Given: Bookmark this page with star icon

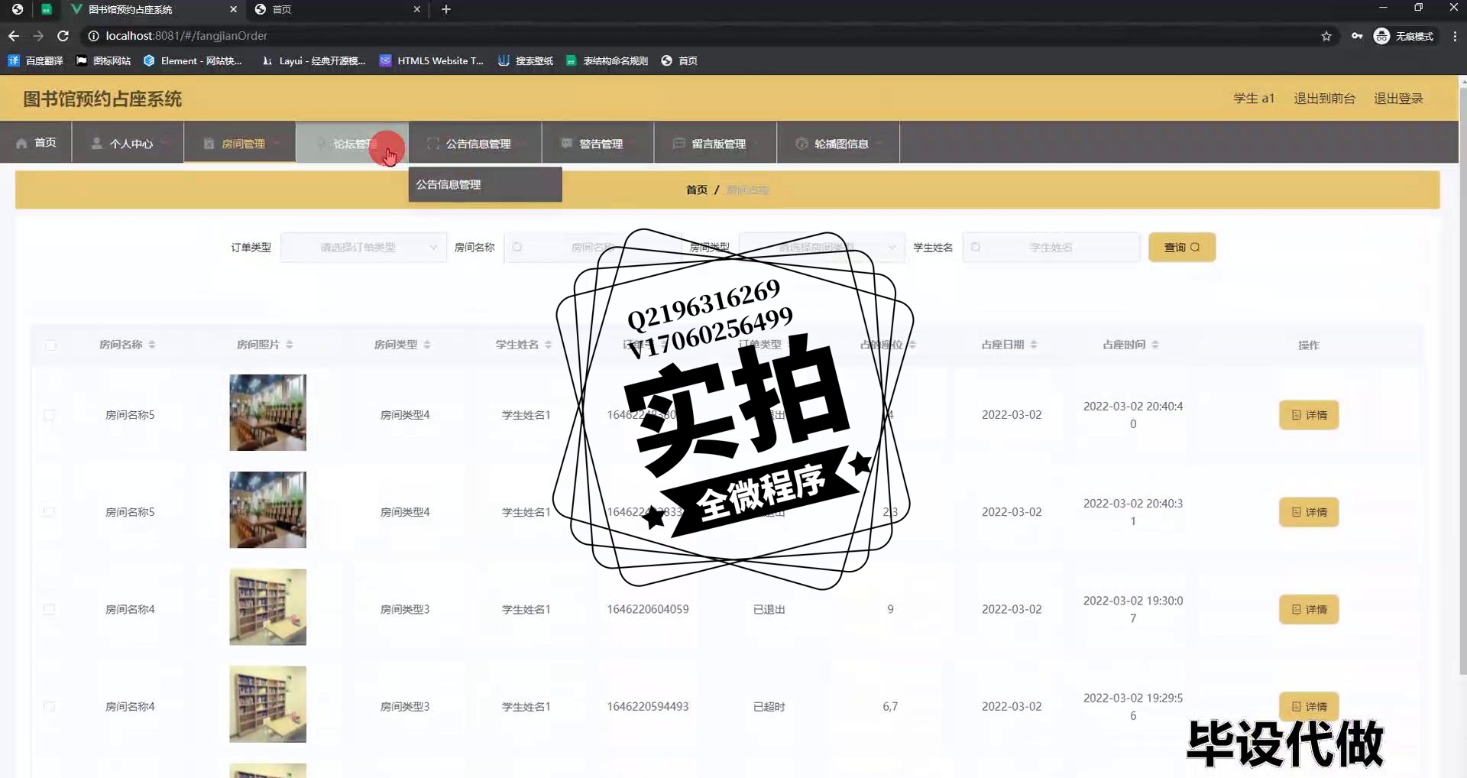Looking at the screenshot, I should (x=1326, y=36).
